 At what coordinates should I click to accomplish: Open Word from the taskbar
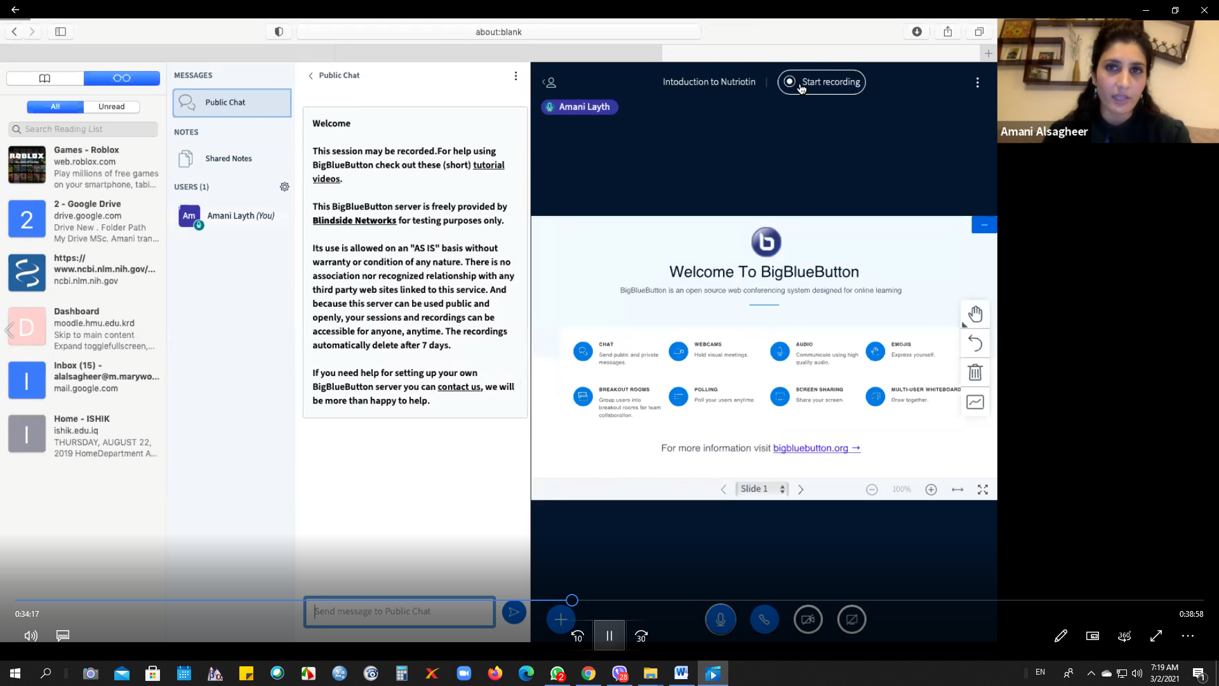[x=681, y=673]
